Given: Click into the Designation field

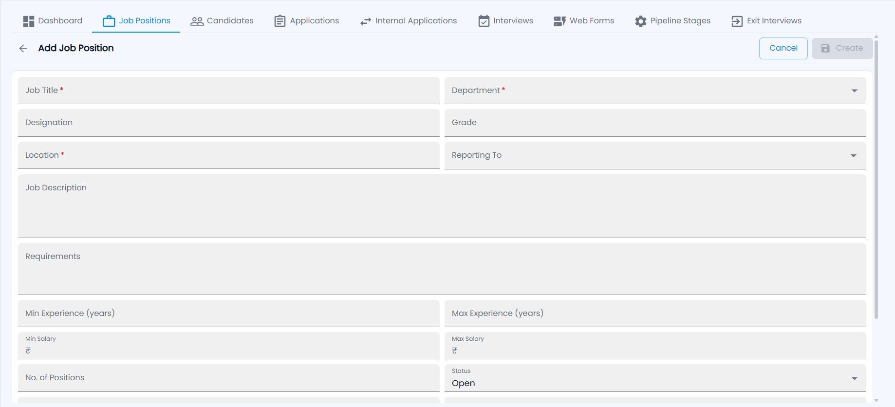Looking at the screenshot, I should click(x=229, y=123).
